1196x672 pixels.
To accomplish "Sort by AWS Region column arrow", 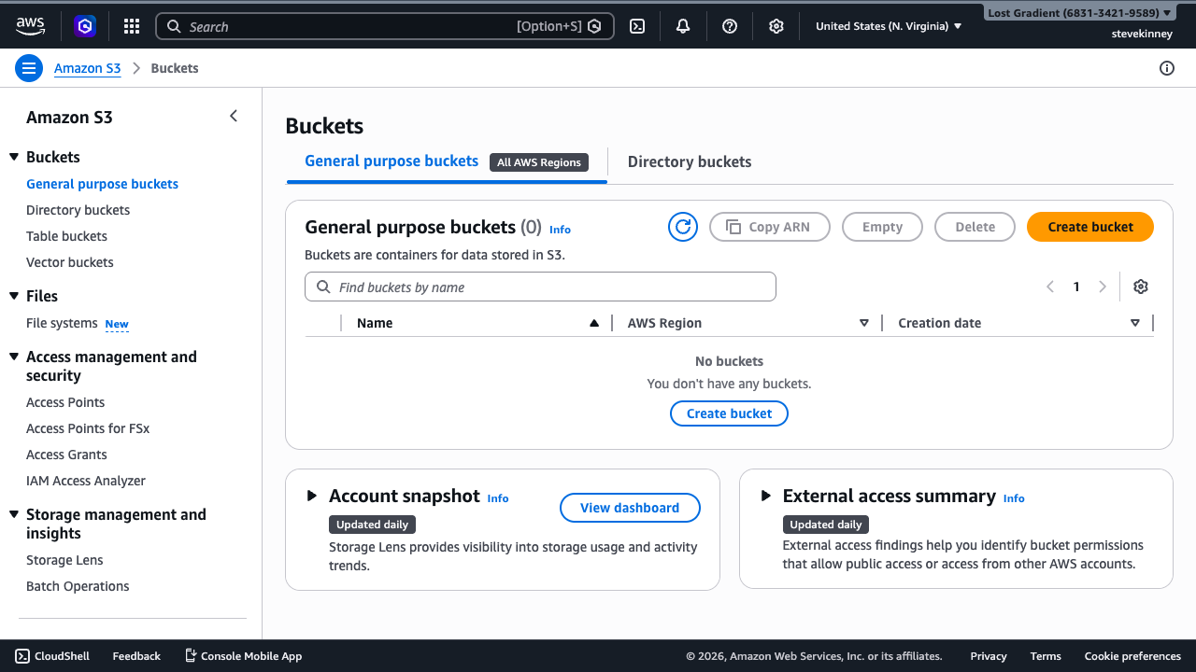I will (864, 323).
